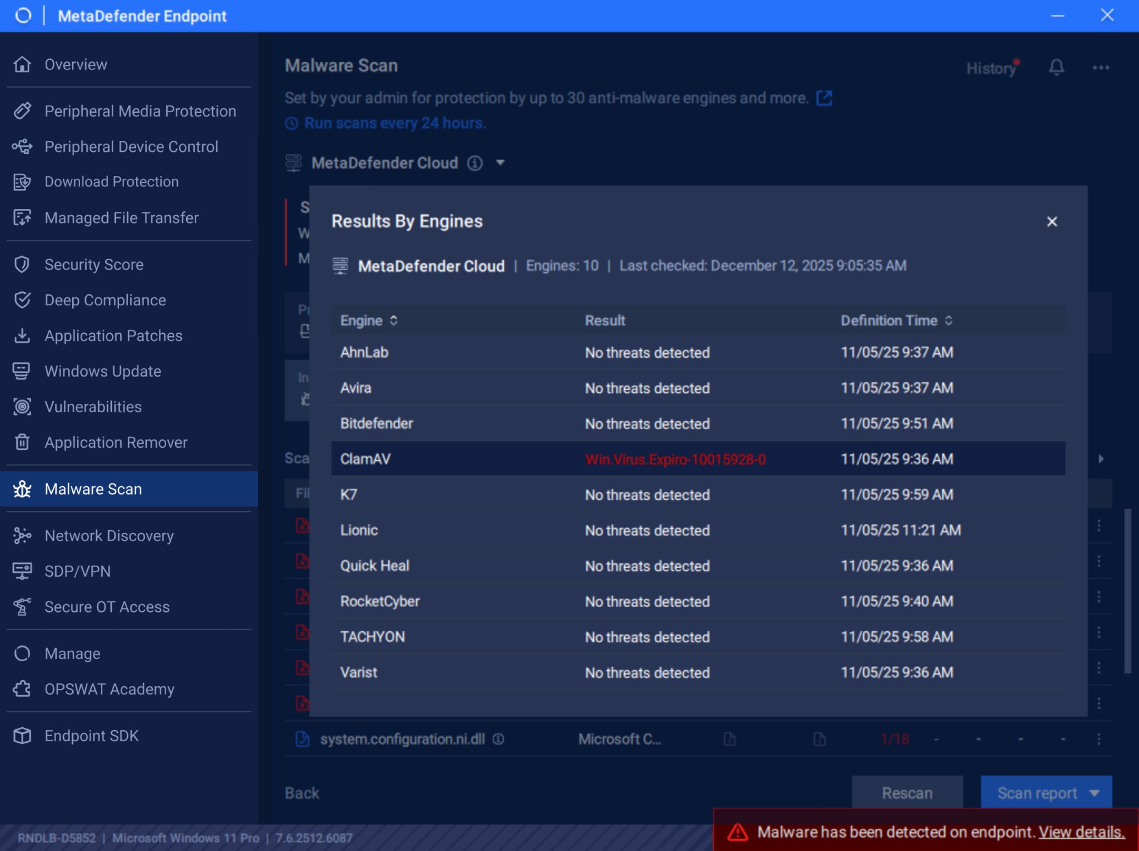Select Application Patches in sidebar
Viewport: 1139px width, 851px height.
tap(113, 336)
